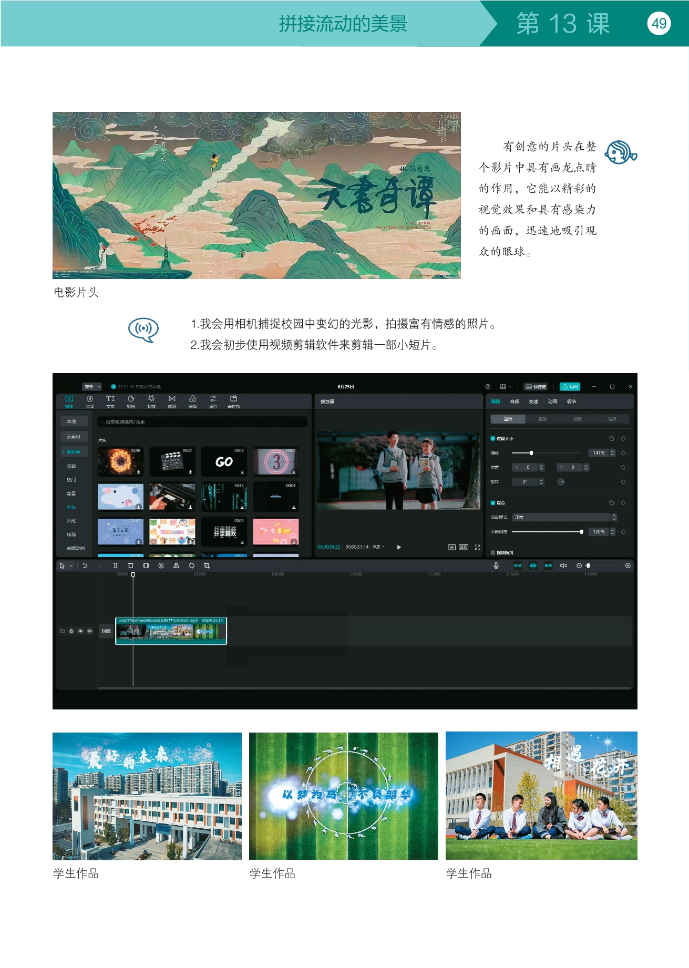The height and width of the screenshot is (968, 689).
Task: Open the 文本 text tool panel
Action: [110, 401]
